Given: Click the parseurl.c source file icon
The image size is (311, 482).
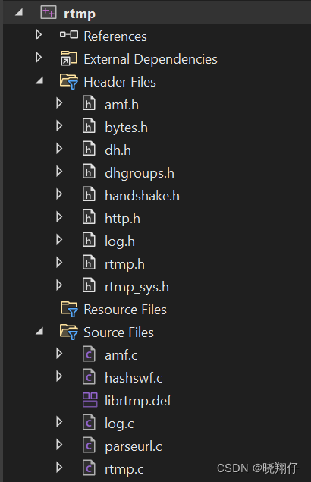Looking at the screenshot, I should pos(89,445).
